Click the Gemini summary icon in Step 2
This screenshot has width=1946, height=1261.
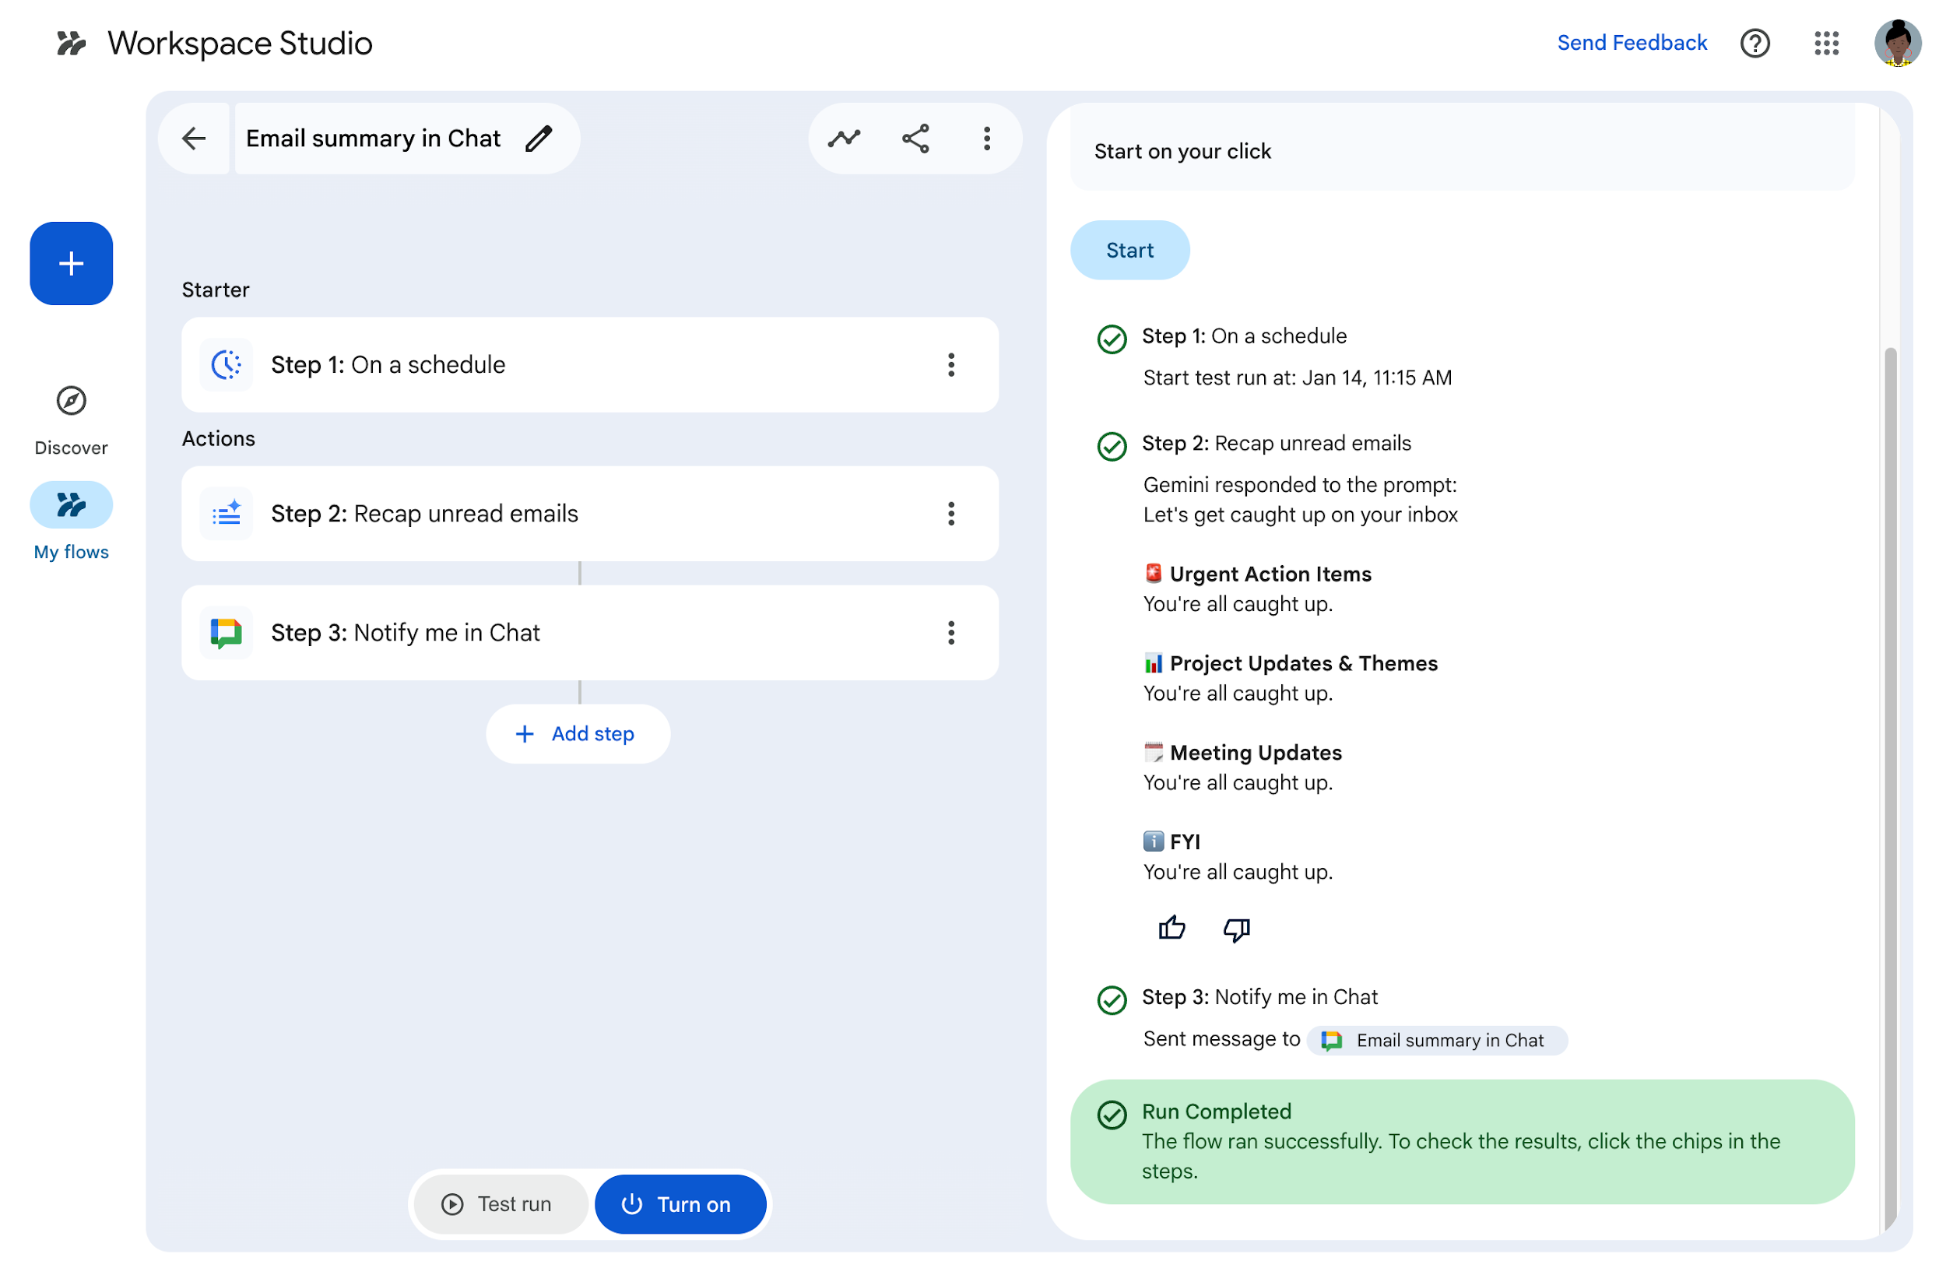(227, 514)
